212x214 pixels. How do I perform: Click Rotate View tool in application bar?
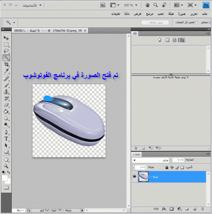(x=164, y=5)
